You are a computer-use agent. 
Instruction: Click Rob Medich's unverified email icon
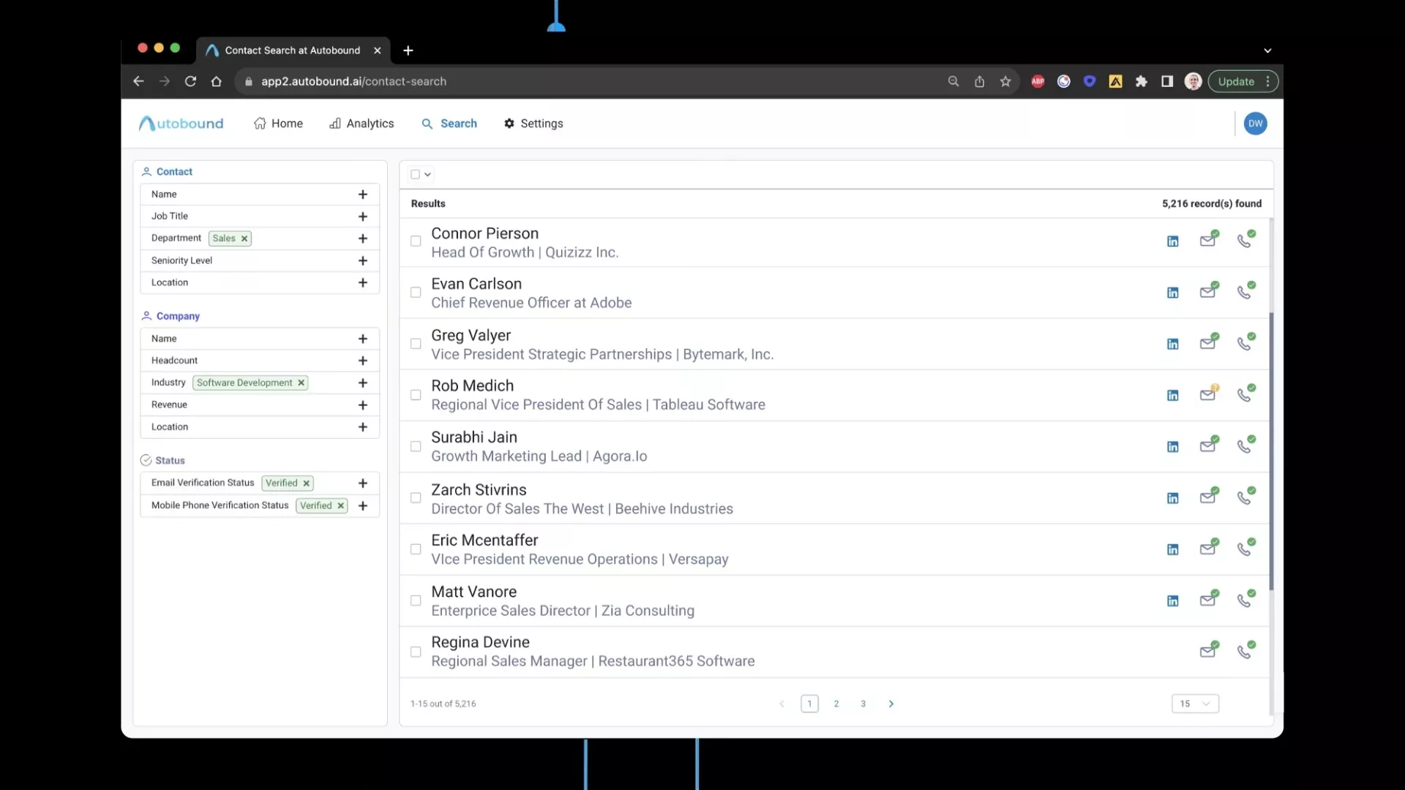[1208, 395]
